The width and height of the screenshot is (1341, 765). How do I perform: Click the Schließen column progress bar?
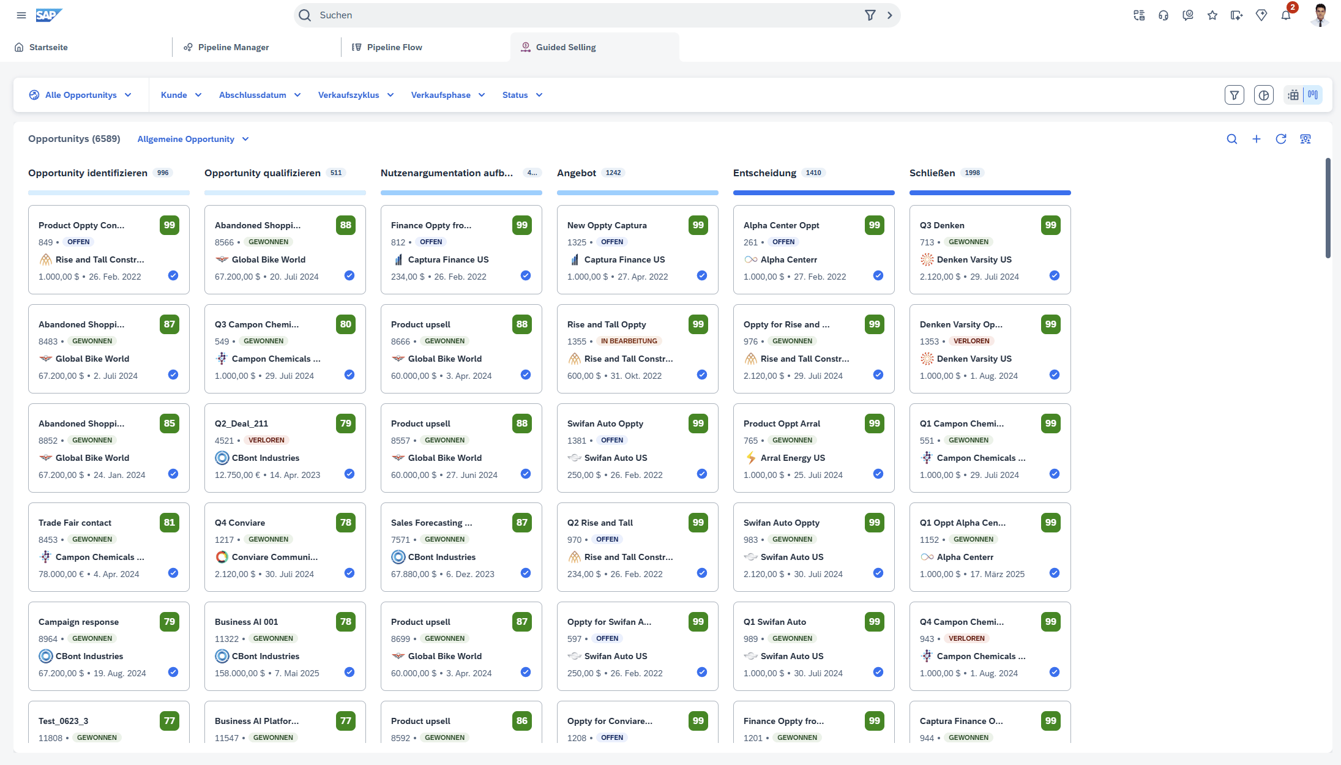pyautogui.click(x=990, y=193)
